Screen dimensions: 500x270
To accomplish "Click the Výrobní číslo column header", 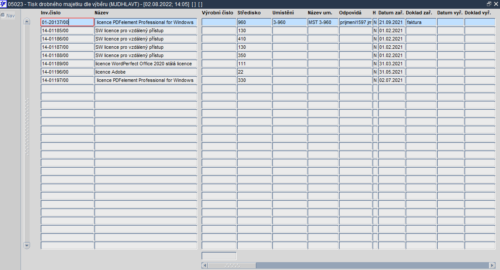I will [218, 13].
